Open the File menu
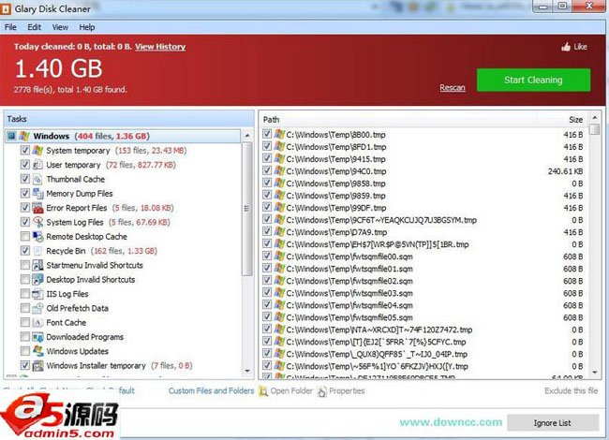Screen dimensions: 609x440 point(10,27)
